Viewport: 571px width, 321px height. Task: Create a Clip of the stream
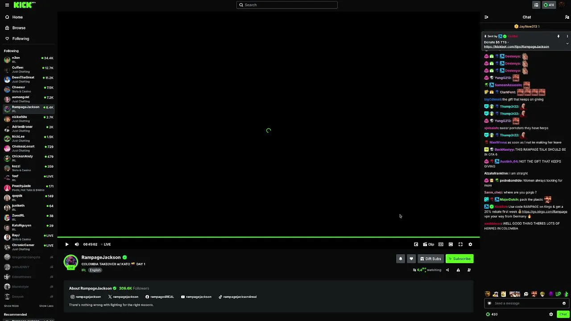tap(429, 244)
